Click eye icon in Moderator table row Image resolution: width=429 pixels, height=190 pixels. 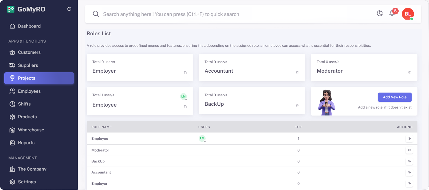pos(409,150)
